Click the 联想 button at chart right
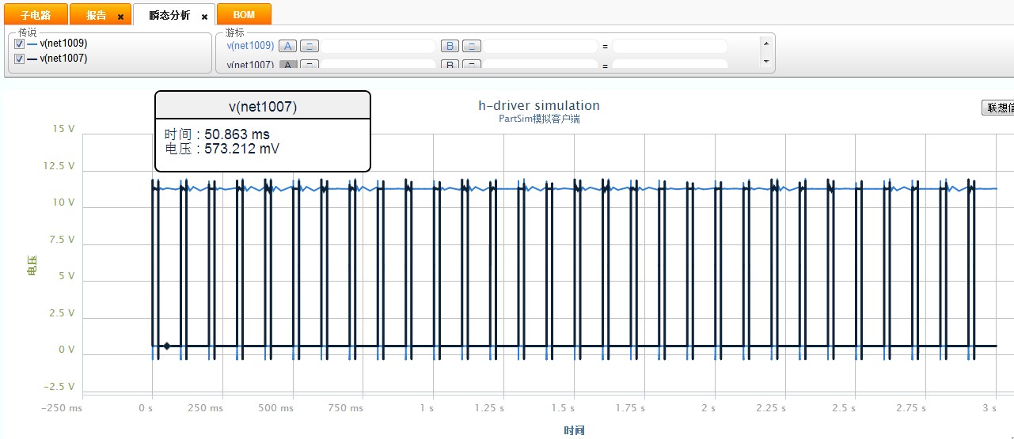 tap(997, 108)
